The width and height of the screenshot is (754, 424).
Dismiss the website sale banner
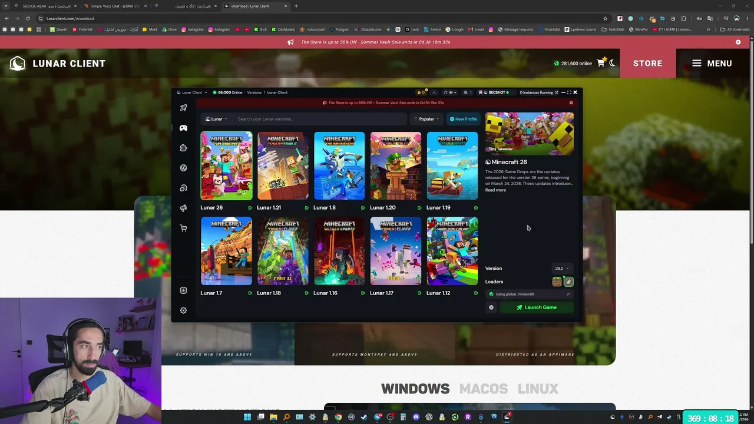(x=738, y=42)
